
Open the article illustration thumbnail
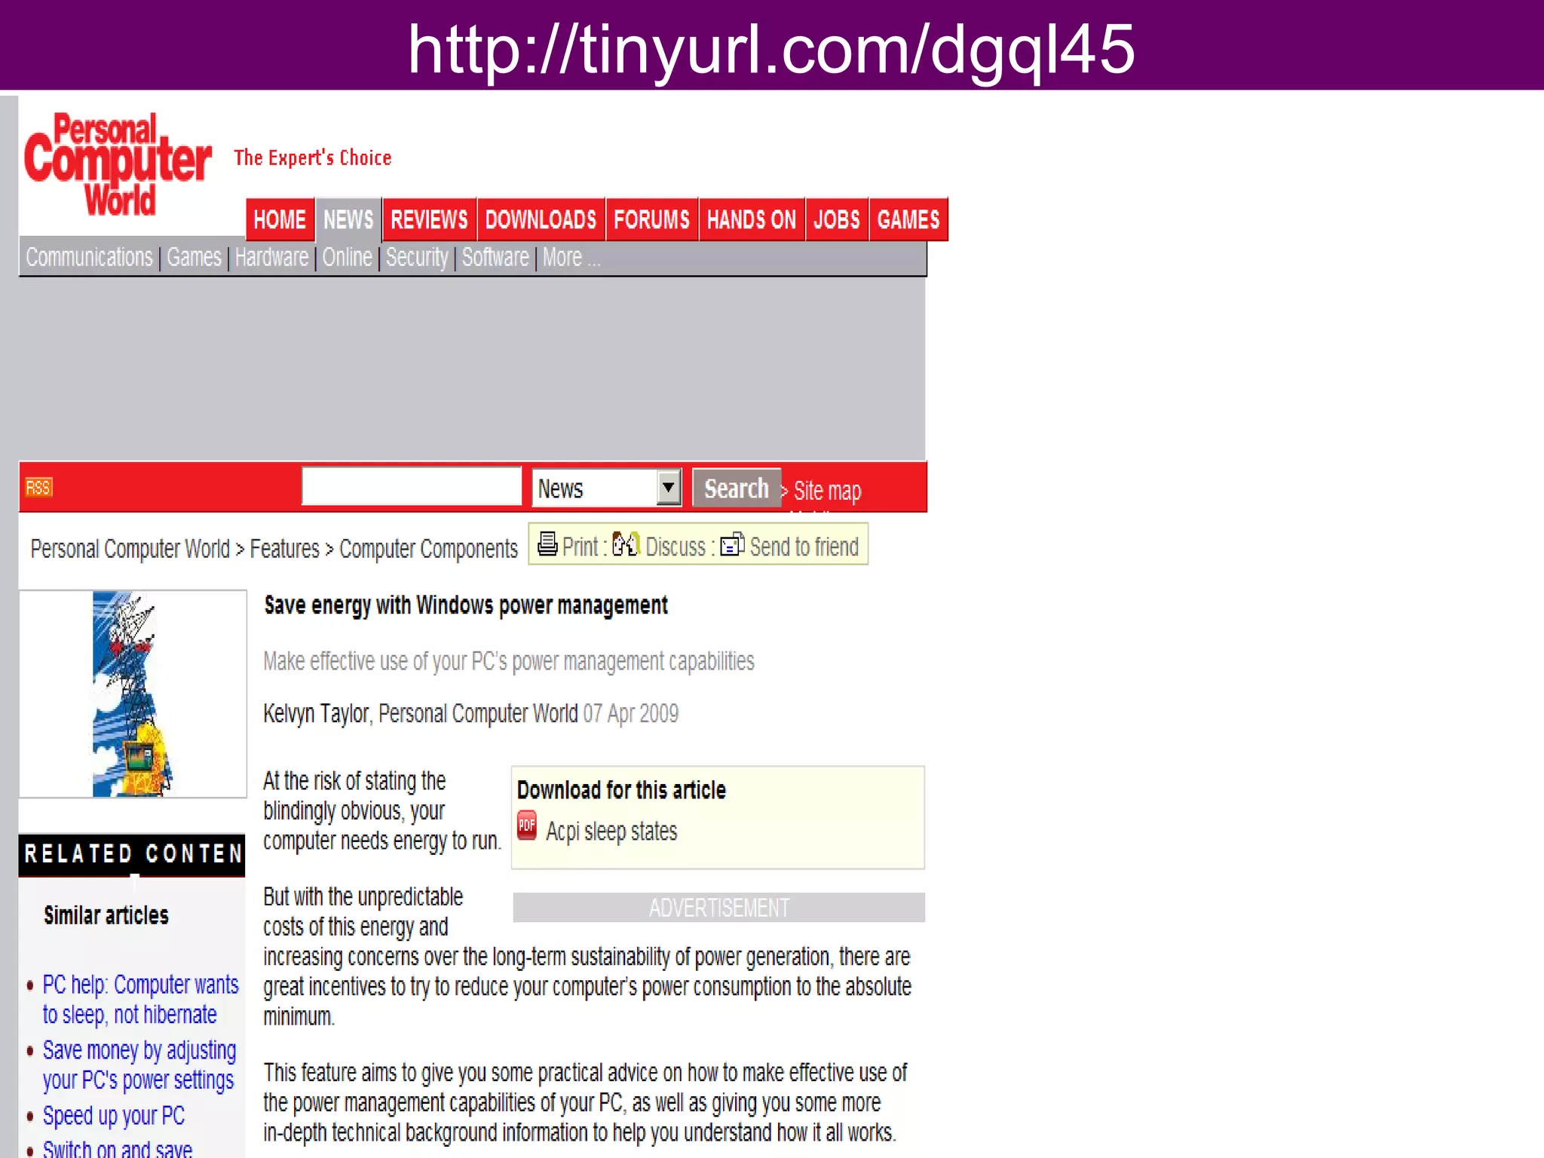click(133, 694)
